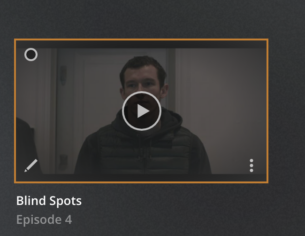The image size is (305, 236).
Task: Tap the edit pencil on the episode card
Action: (31, 165)
